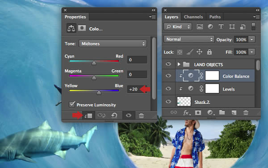Create a new layer icon
Image resolution: width=268 pixels, height=168 pixels.
point(234,113)
